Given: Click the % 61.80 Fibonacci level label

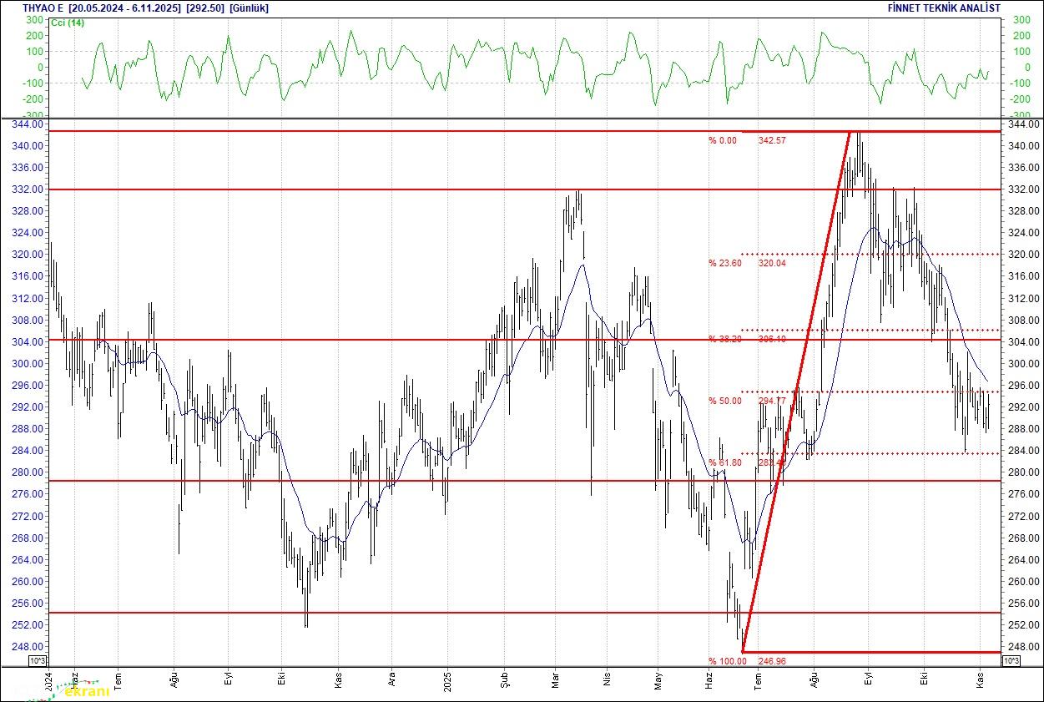Looking at the screenshot, I should 724,462.
